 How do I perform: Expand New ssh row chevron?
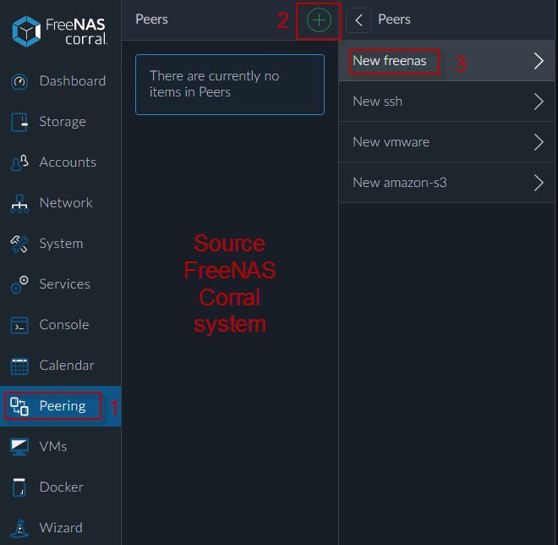pyautogui.click(x=539, y=102)
